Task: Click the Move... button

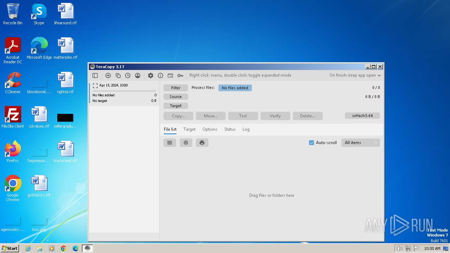Action: pyautogui.click(x=211, y=116)
